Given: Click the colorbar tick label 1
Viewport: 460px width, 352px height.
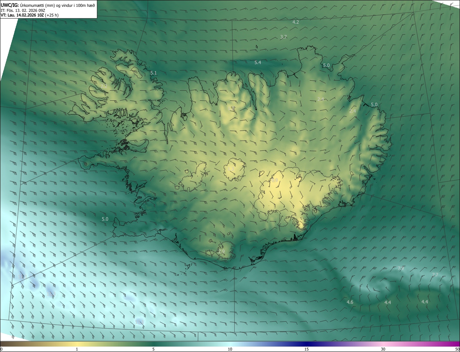Looking at the screenshot, I should (77, 349).
